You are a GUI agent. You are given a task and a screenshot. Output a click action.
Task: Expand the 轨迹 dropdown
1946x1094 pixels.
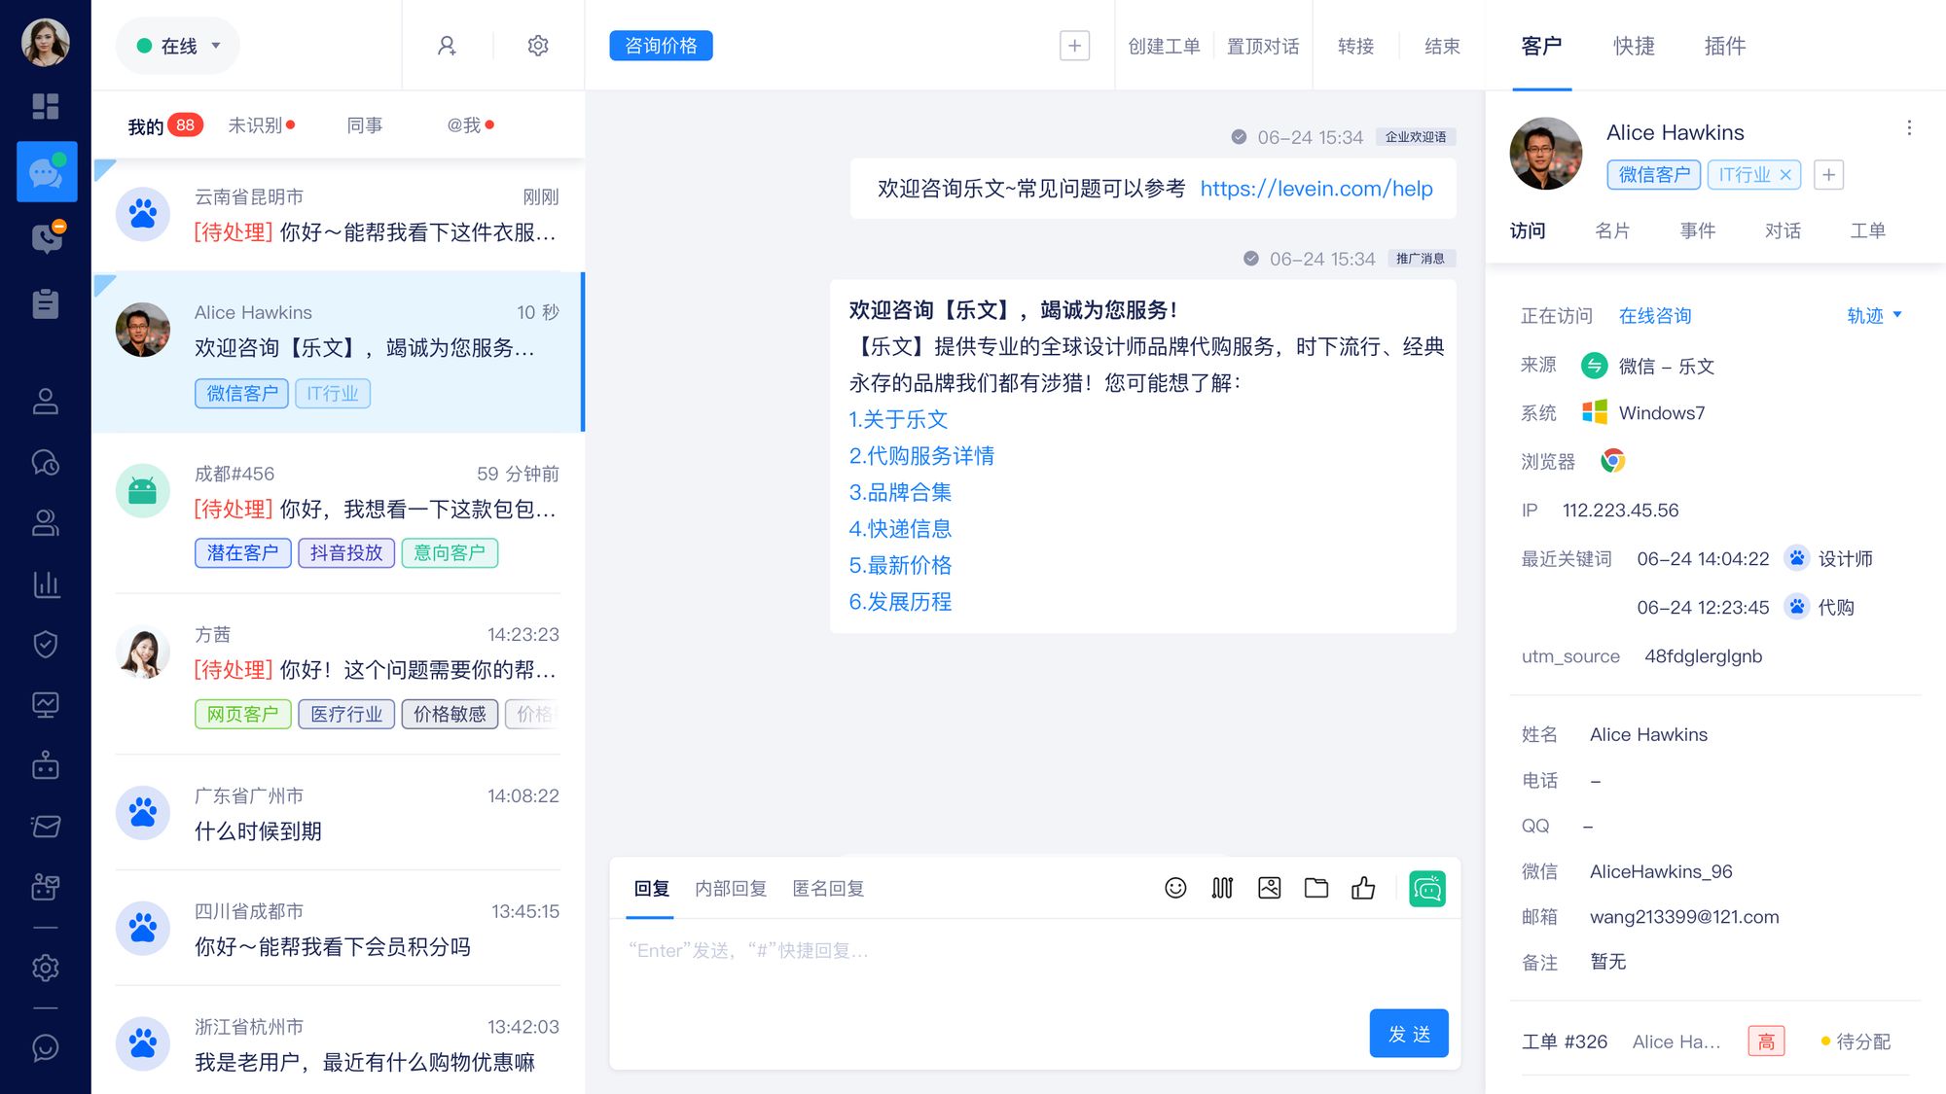point(1874,315)
